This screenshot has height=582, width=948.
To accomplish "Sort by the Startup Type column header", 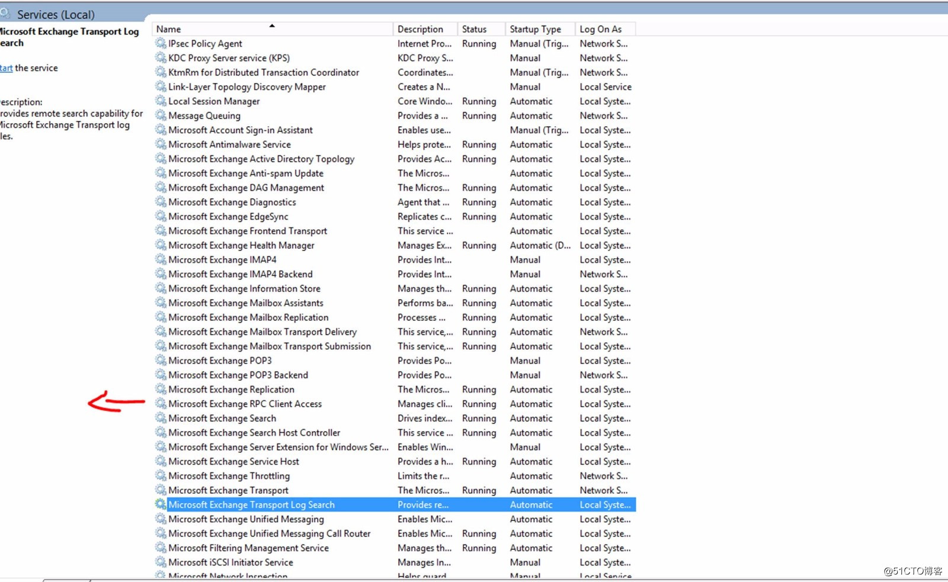I will (540, 29).
